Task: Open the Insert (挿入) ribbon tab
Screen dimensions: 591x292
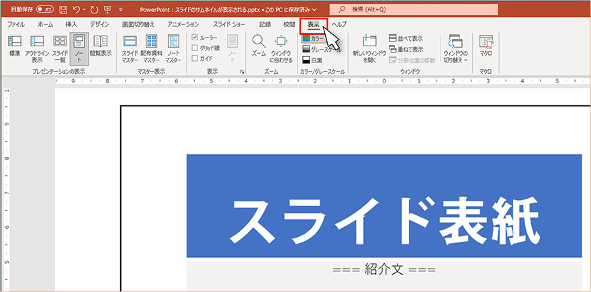Action: (x=71, y=24)
